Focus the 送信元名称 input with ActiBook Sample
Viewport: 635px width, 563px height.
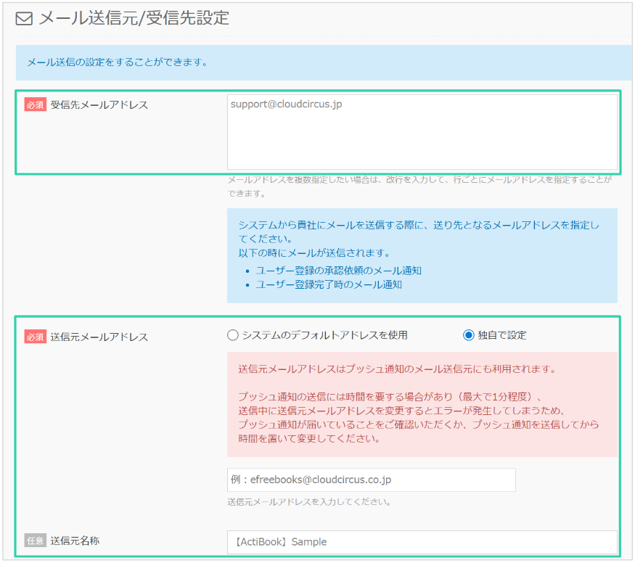(x=422, y=542)
